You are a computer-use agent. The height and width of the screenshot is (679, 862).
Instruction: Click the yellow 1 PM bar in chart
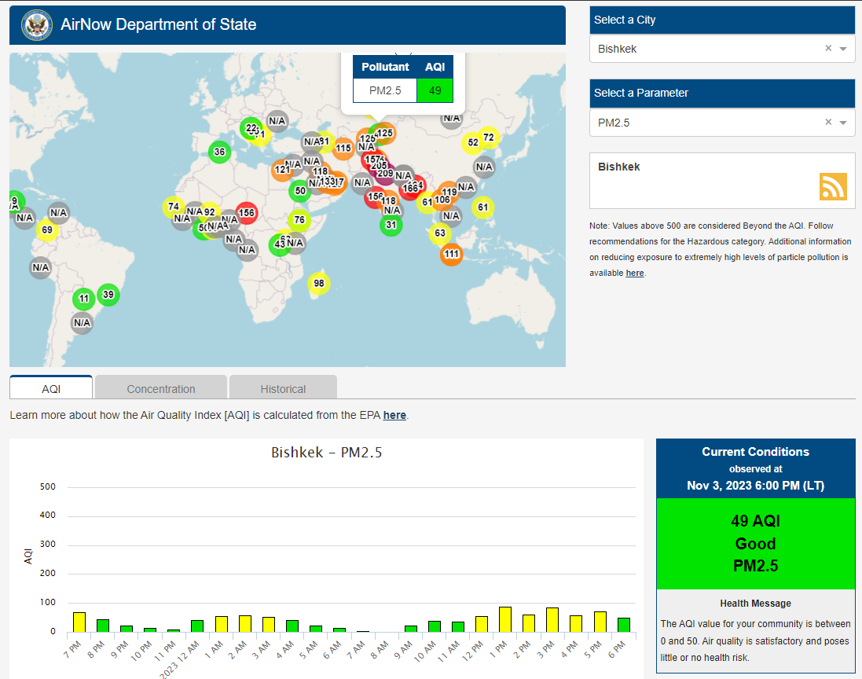[x=505, y=619]
